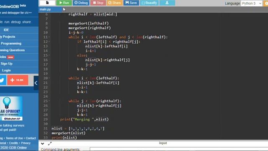Click code line 'mergeSort(lefthalf)'
268x151 pixels.
88,23
